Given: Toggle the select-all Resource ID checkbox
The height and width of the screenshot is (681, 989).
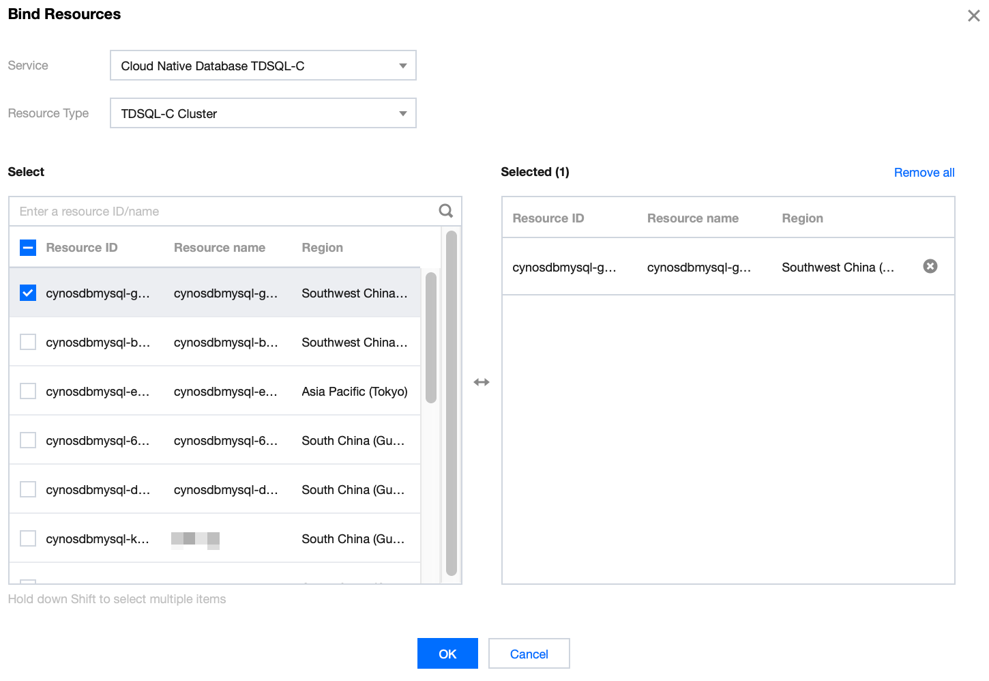Looking at the screenshot, I should (x=28, y=248).
